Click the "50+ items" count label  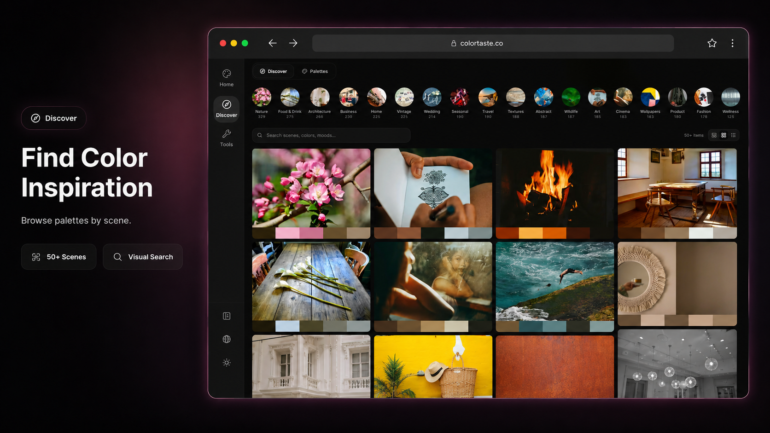point(694,135)
